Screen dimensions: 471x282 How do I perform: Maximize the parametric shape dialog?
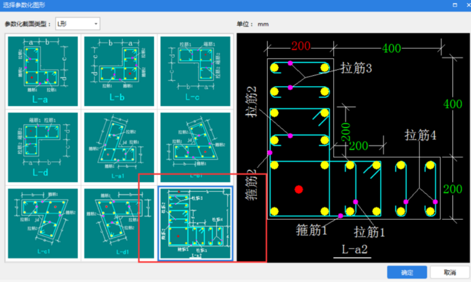point(455,5)
